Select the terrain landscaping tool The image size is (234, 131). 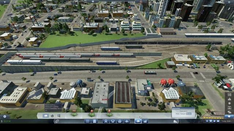[x=138, y=121]
